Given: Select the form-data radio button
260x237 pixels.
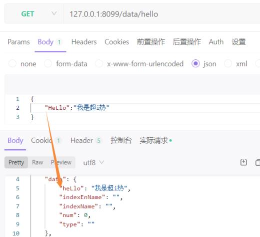Looking at the screenshot, I should pos(48,63).
